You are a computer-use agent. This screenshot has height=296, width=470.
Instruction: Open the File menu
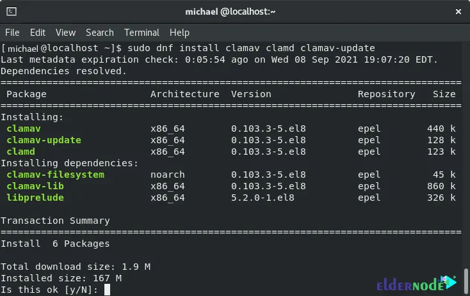click(x=12, y=33)
